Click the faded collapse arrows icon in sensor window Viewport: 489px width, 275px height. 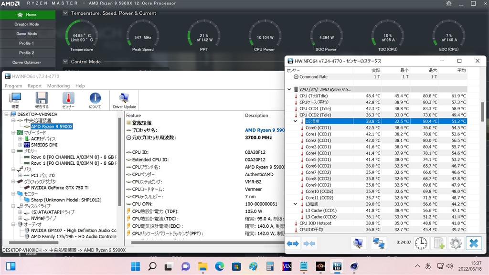pos(309,243)
